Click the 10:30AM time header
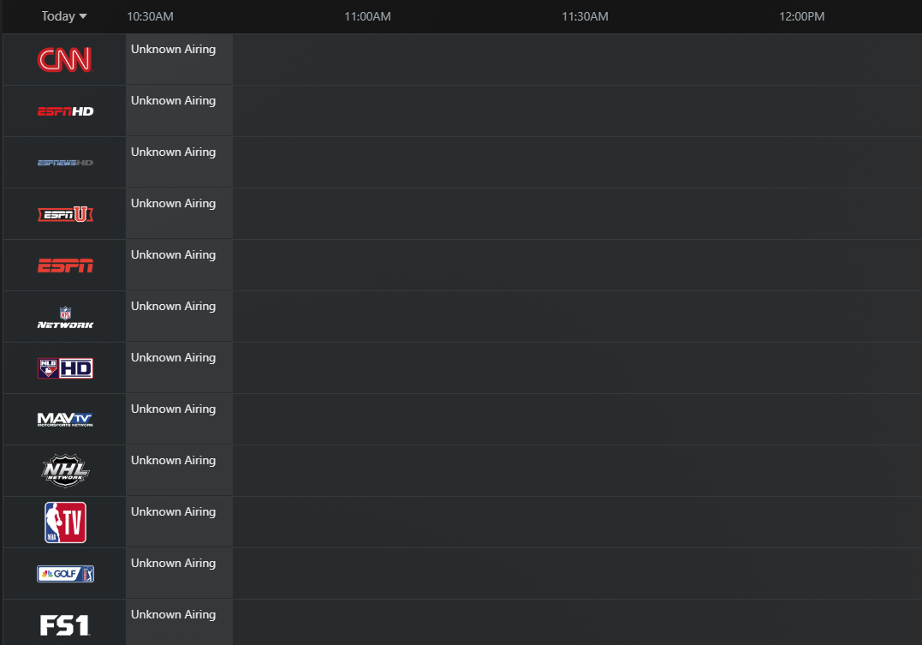The width and height of the screenshot is (922, 645). tap(150, 16)
